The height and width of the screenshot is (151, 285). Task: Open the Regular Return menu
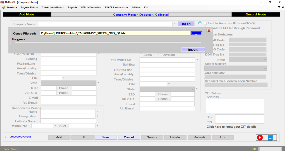pyautogui.click(x=29, y=7)
